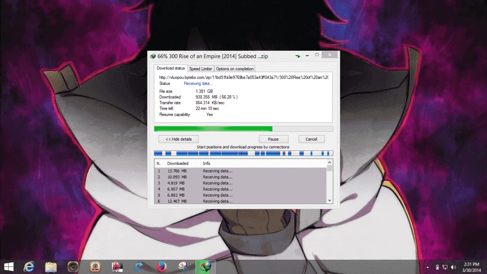Cancel the download
This screenshot has width=487, height=274.
point(311,139)
